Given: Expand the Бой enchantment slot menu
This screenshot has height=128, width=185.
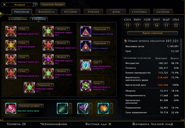Looking at the screenshot, I should [x=97, y=63].
